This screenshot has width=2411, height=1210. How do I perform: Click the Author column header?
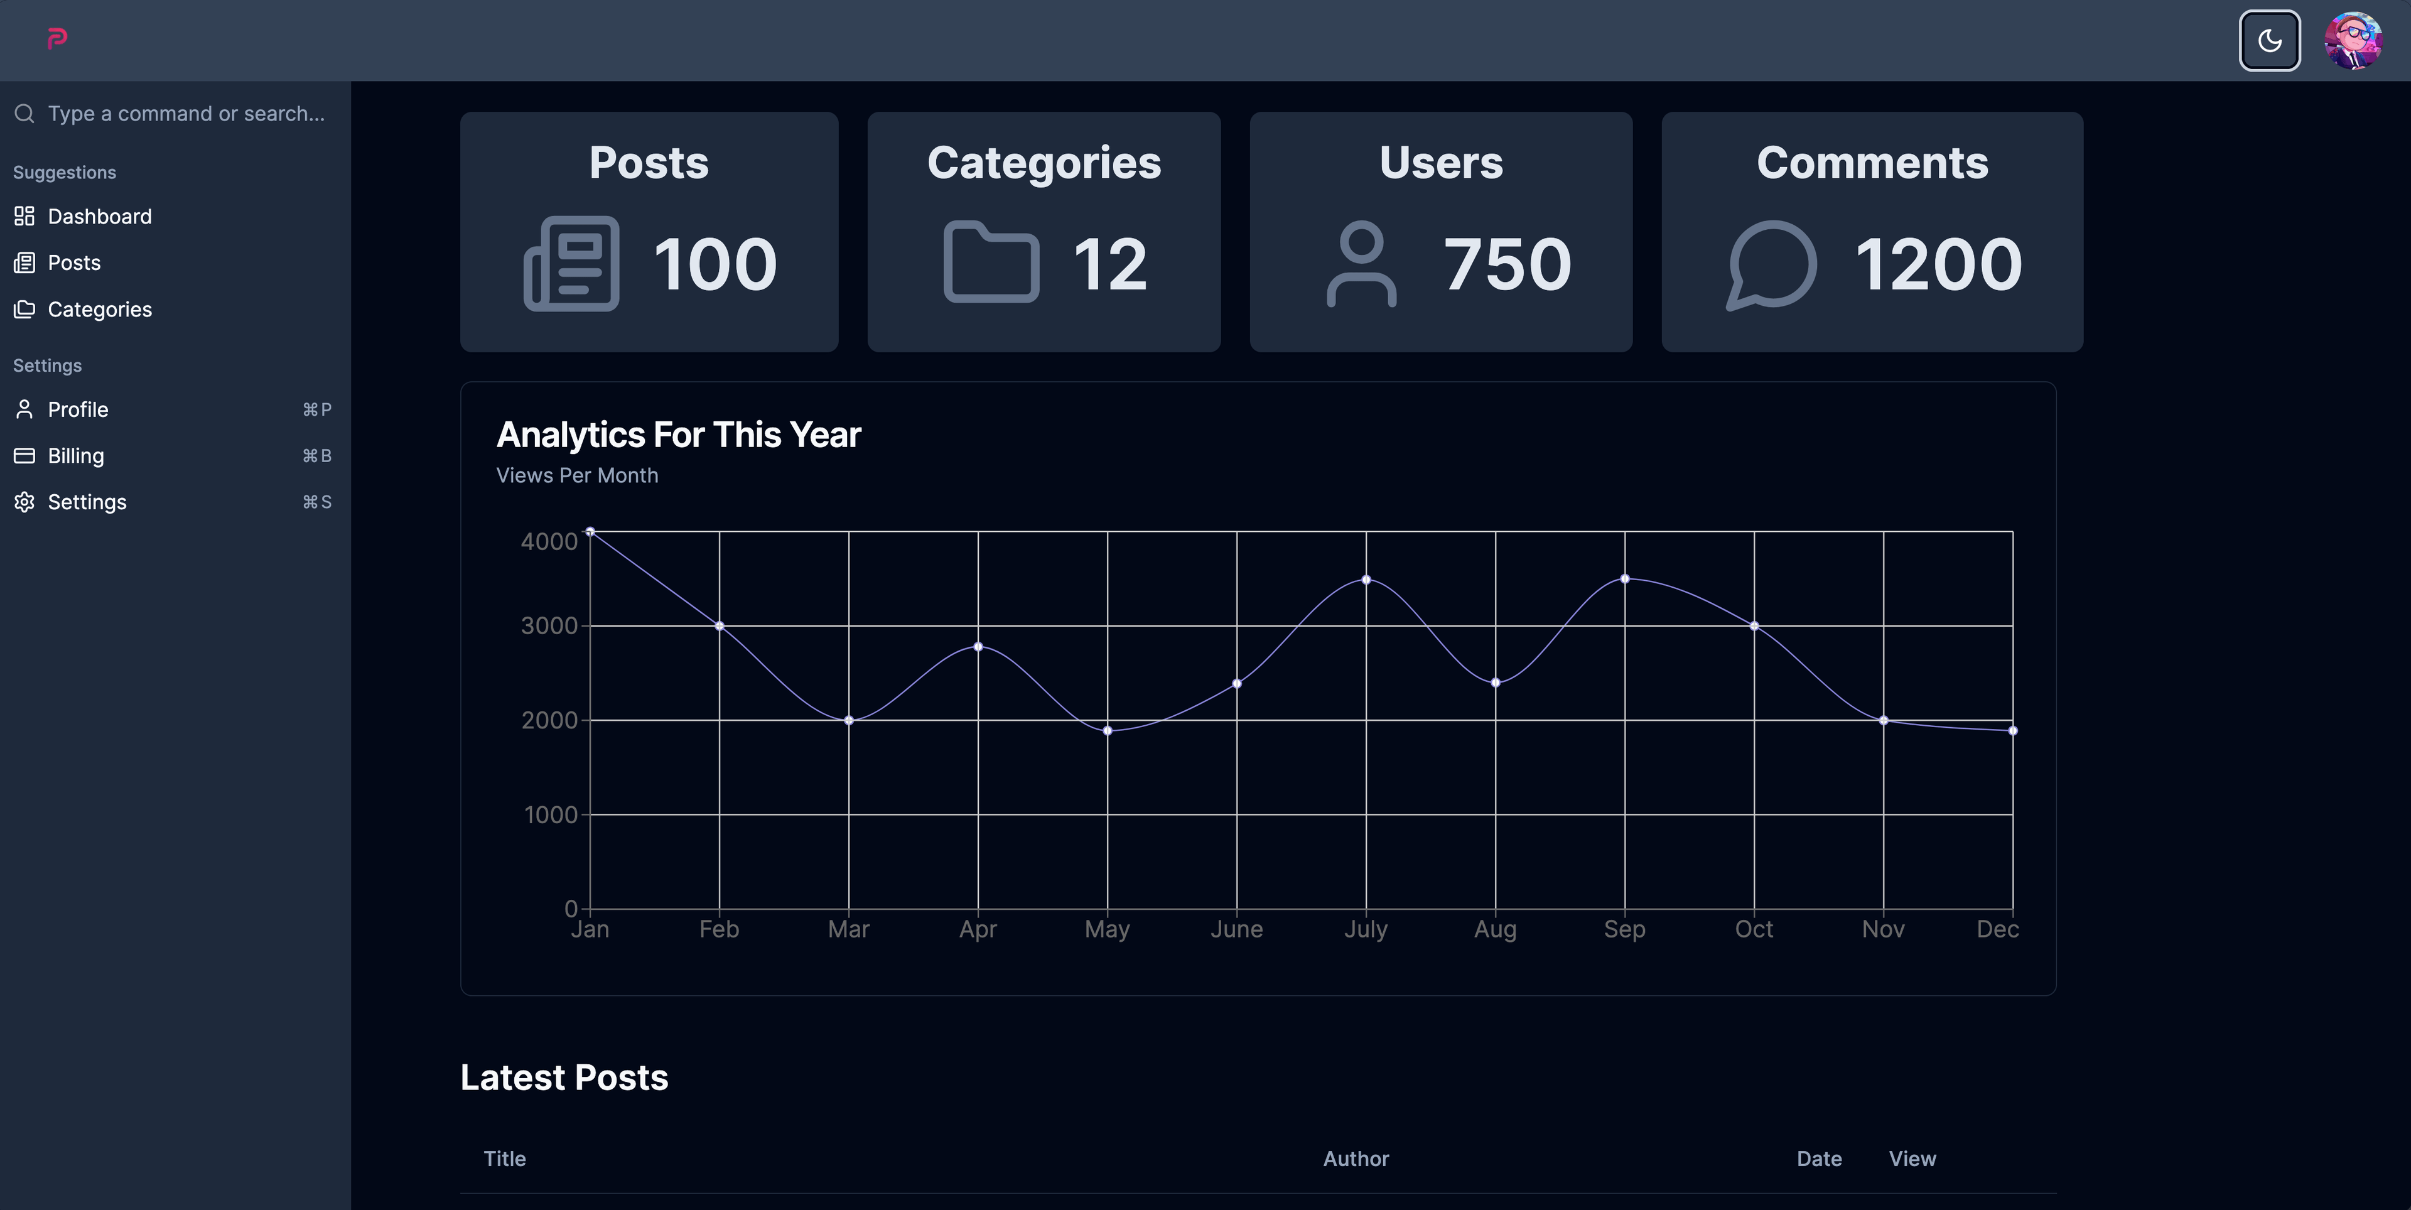[1356, 1159]
